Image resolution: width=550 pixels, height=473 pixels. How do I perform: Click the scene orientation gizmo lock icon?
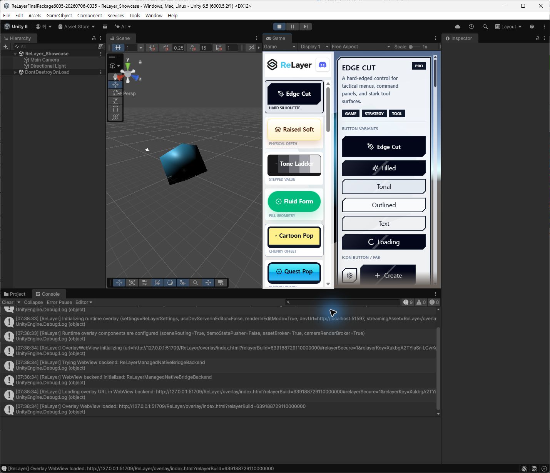[x=140, y=62]
